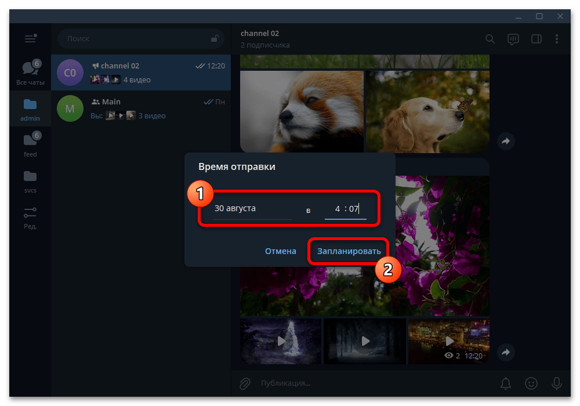Screen dimensions: 580x406
Task: Open the three-dot channel options menu
Action: [x=557, y=39]
